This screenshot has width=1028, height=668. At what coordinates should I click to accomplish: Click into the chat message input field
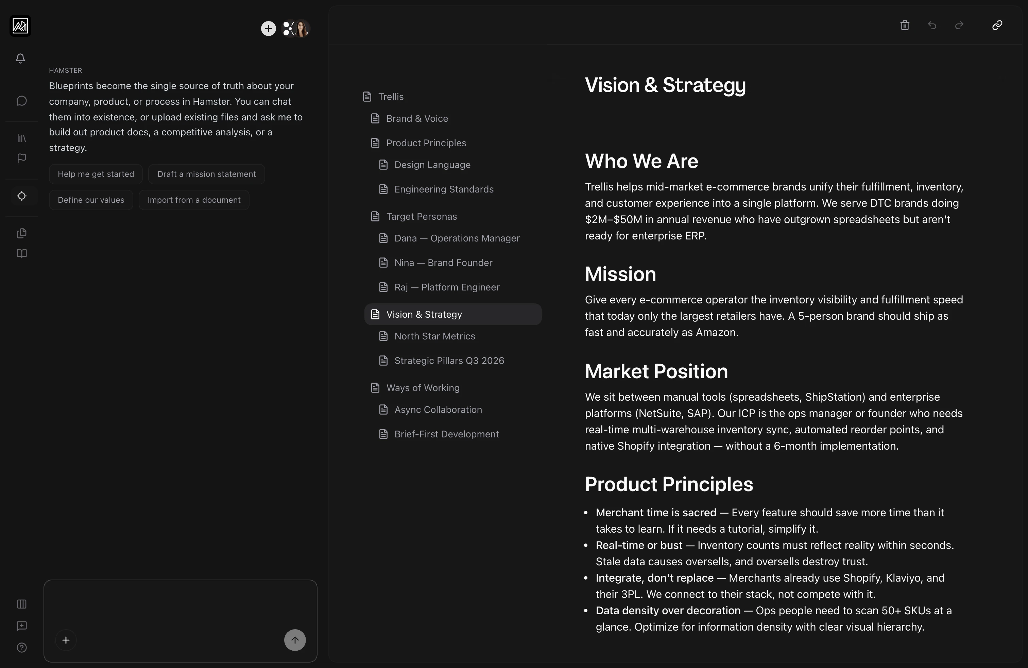point(181,605)
